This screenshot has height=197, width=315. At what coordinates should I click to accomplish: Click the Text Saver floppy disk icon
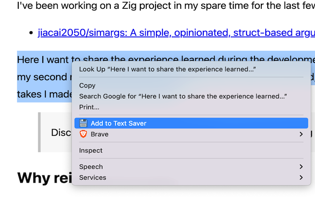coord(83,123)
